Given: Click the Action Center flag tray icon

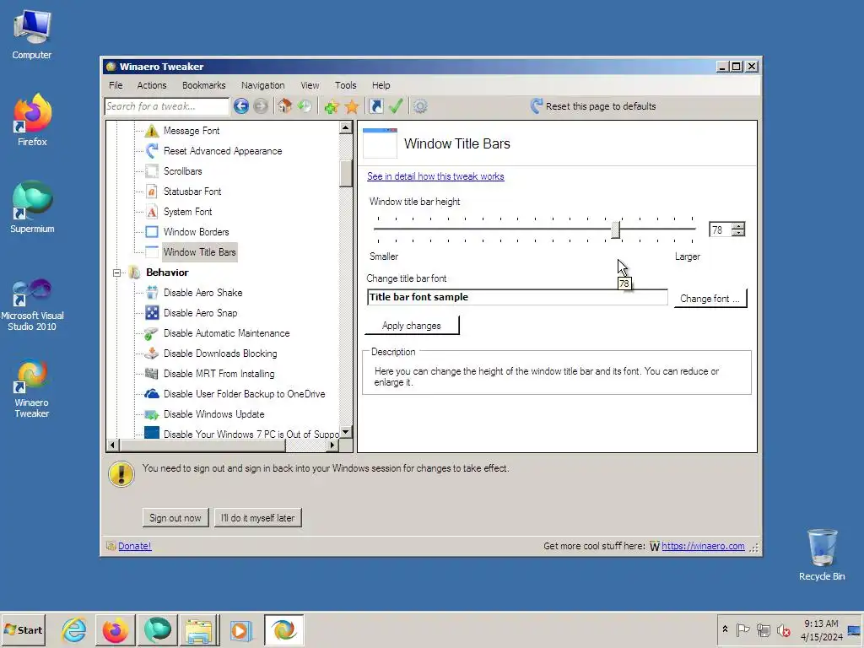Looking at the screenshot, I should [x=742, y=629].
